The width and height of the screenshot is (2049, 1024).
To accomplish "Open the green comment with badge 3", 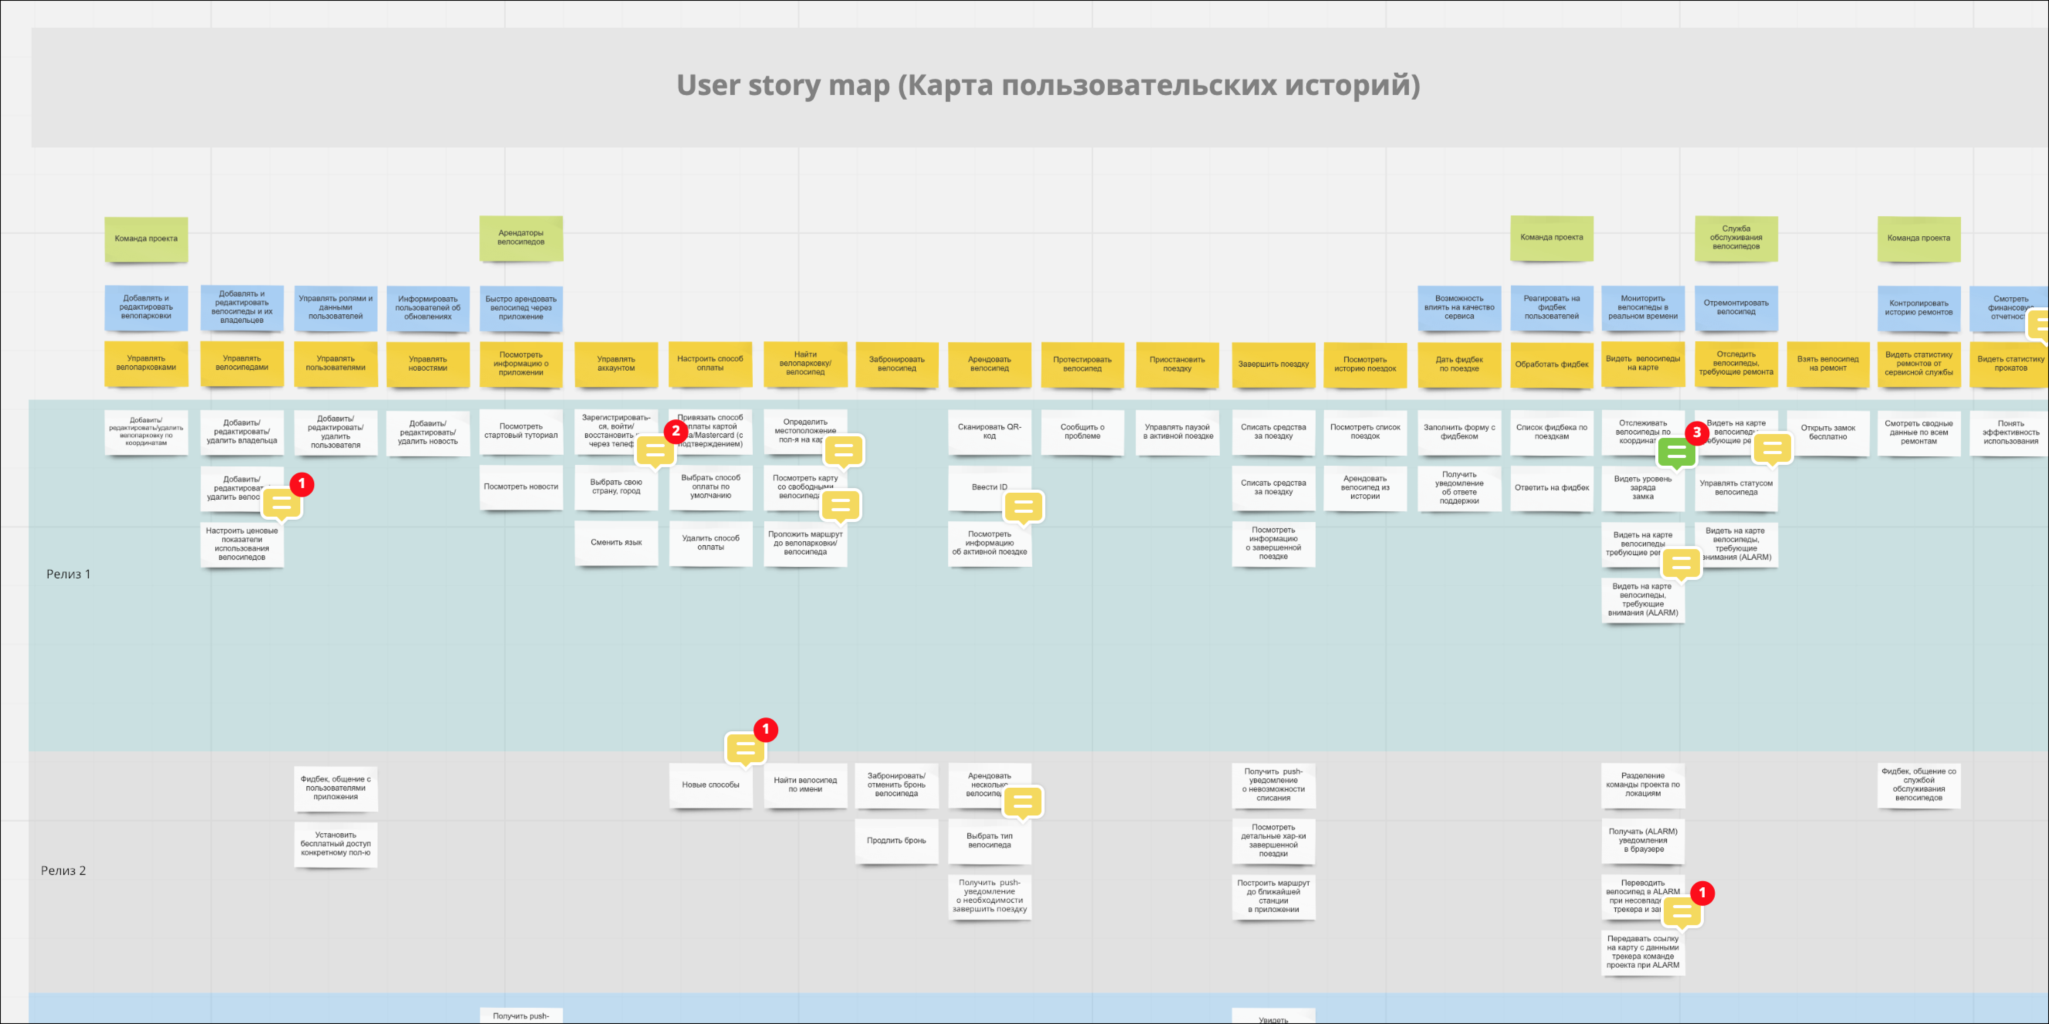I will tap(1676, 453).
